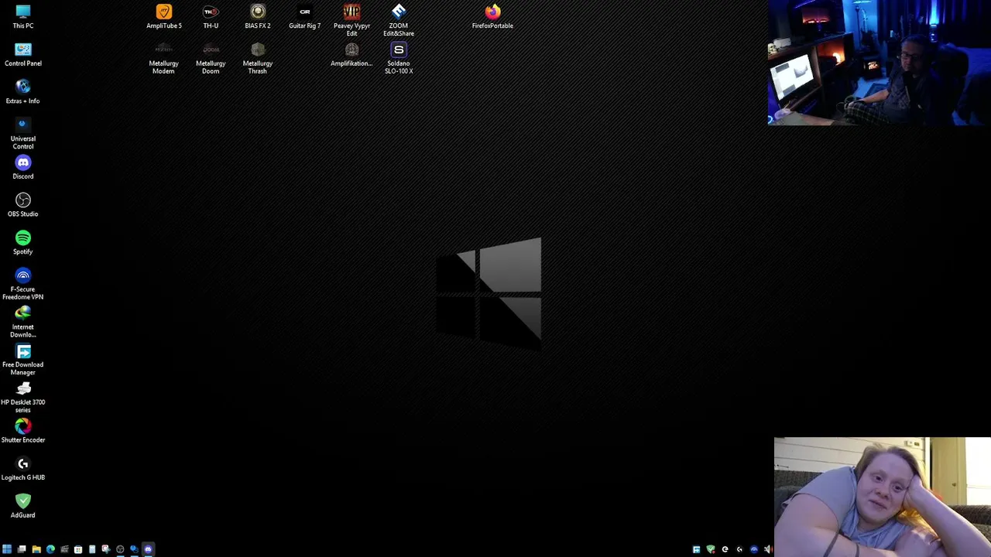991x557 pixels.
Task: Select the Metallurgy Modern icon
Action: point(163,58)
